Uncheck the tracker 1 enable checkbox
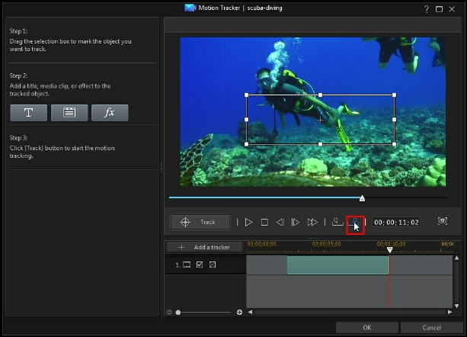 [200, 265]
